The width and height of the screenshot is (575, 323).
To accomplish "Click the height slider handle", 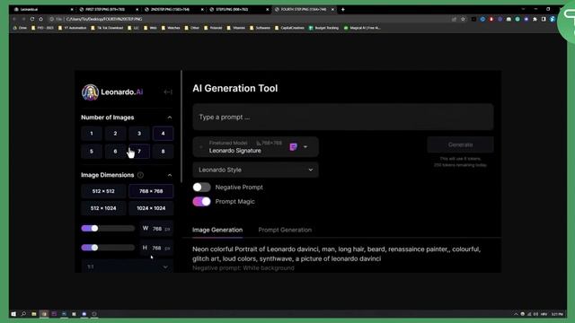I will click(94, 248).
